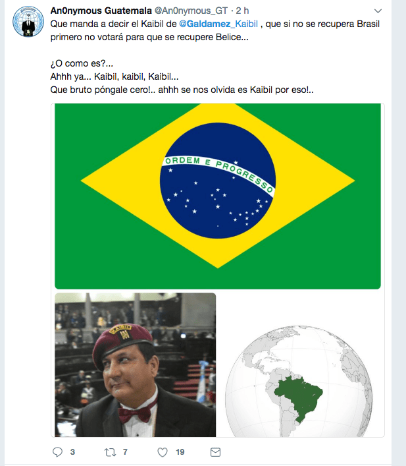Click the reply speech bubble icon
The width and height of the screenshot is (406, 466).
tap(57, 452)
